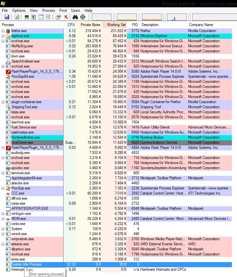Open the Users menu
Screen dimensions: 237x277
(76, 10)
